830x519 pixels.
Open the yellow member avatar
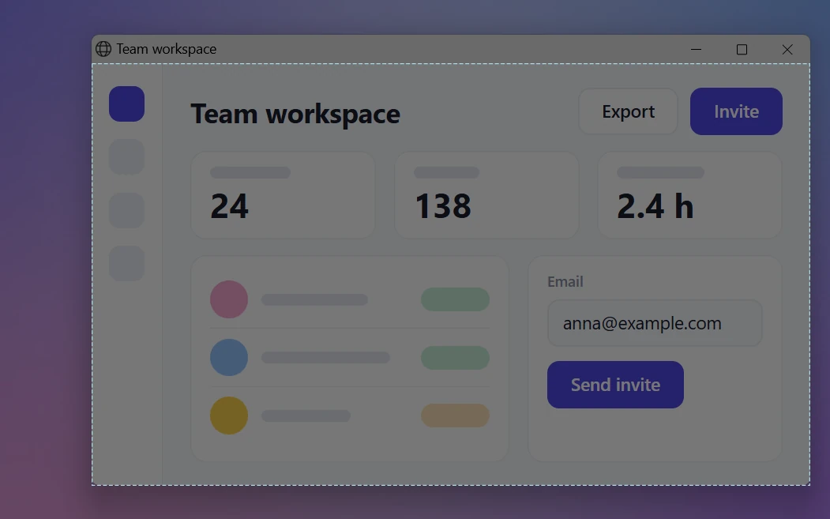tap(229, 416)
